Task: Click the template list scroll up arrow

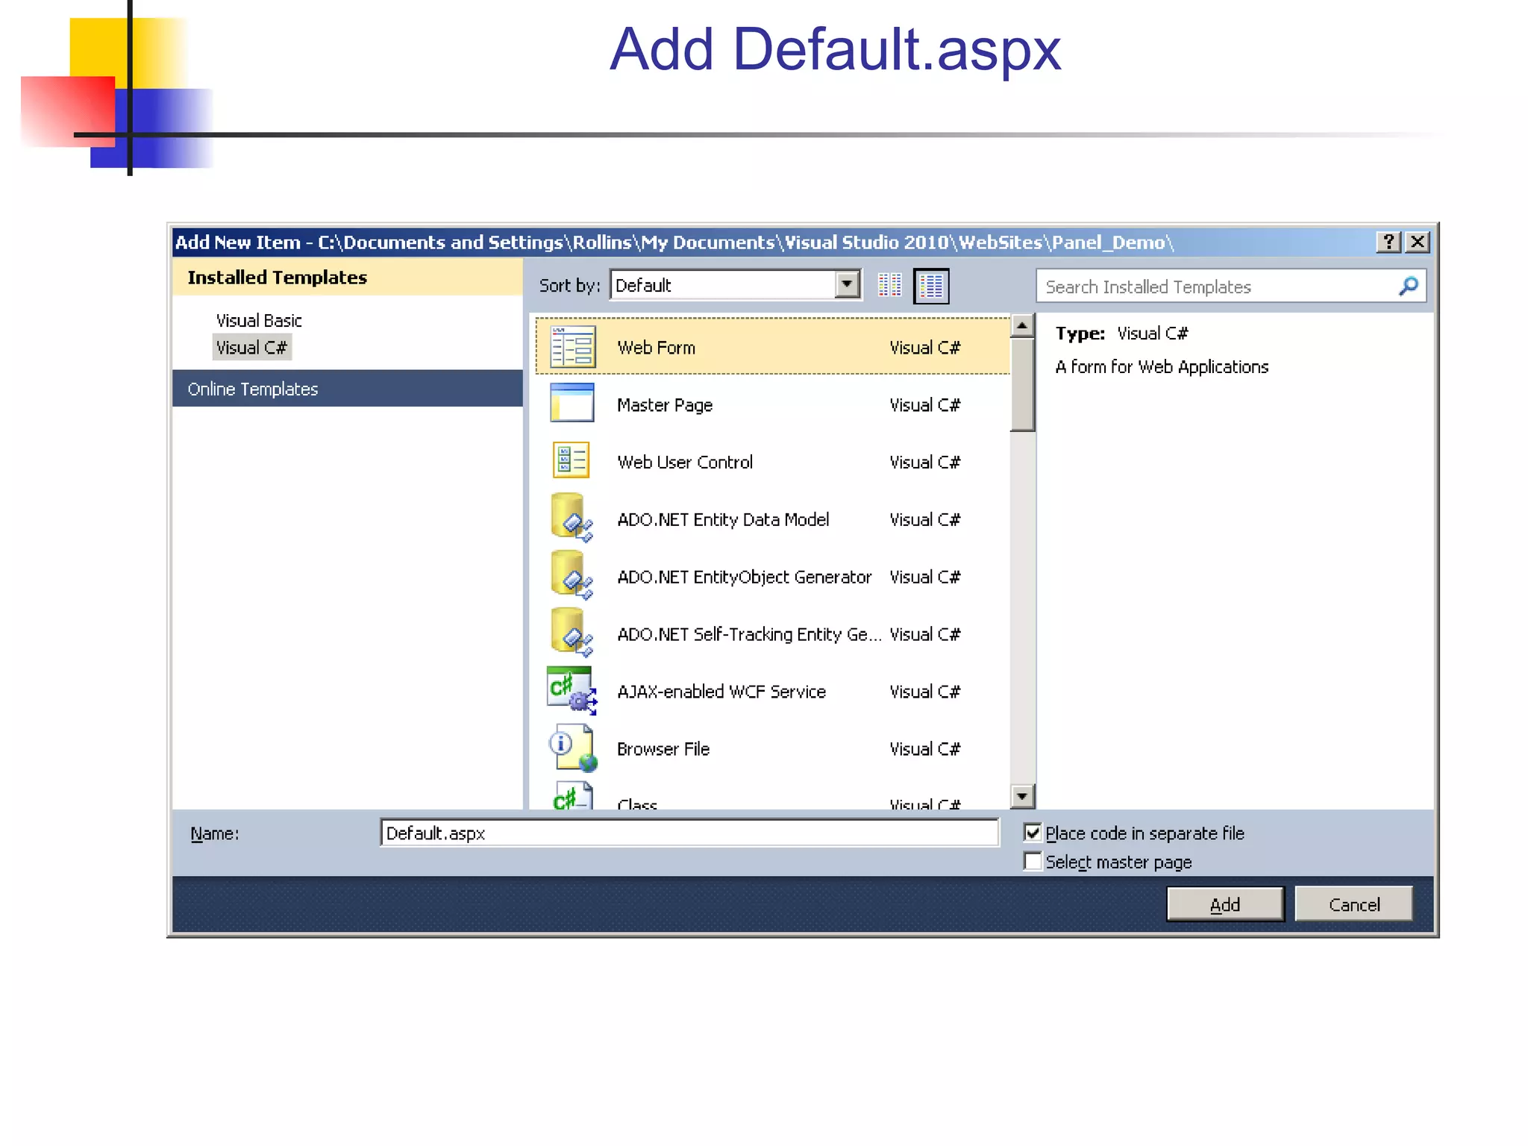Action: 1022,326
